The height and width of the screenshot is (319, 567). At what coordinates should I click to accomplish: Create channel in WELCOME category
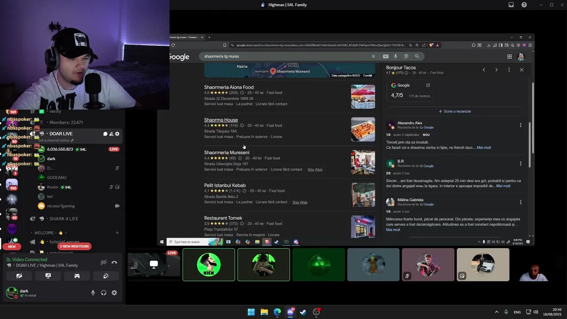pyautogui.click(x=117, y=233)
